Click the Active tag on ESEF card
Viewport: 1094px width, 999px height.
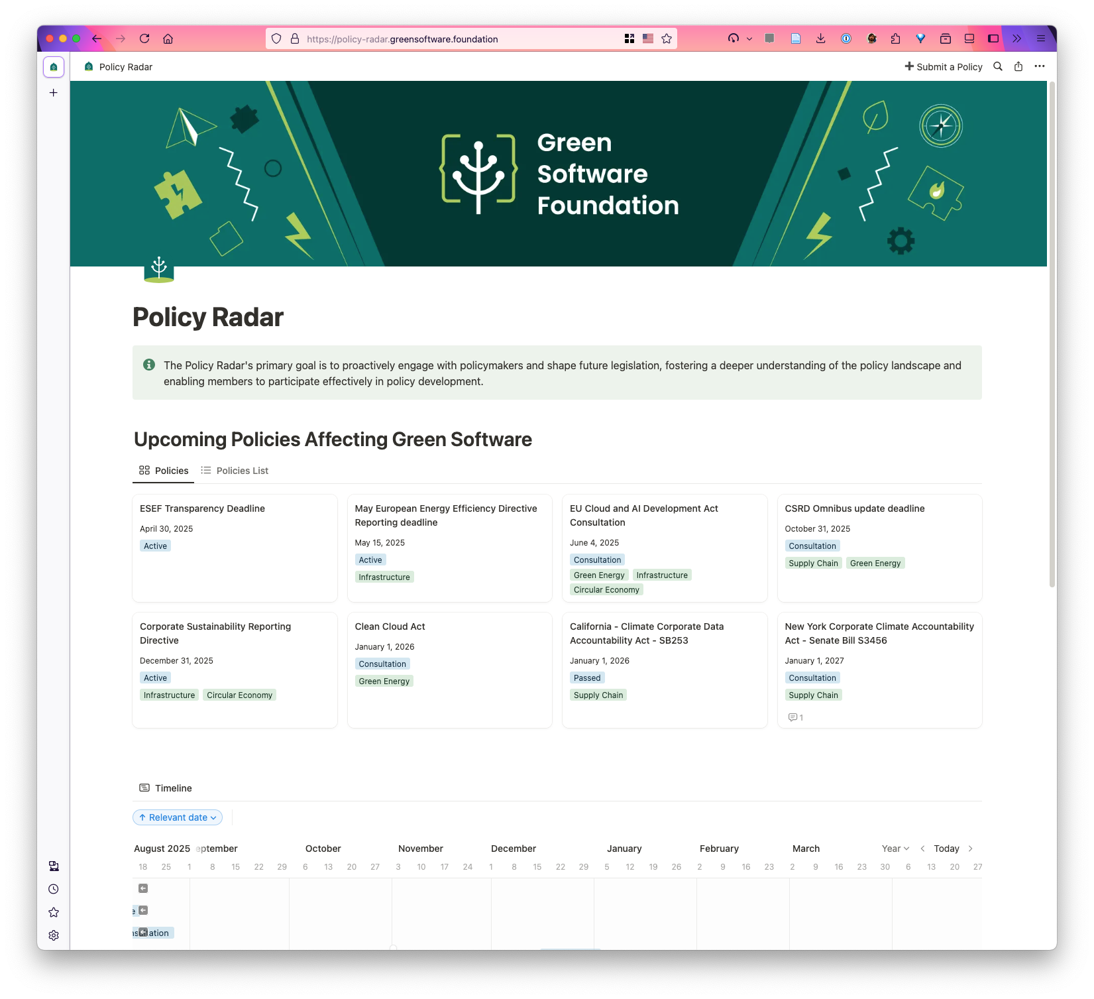click(x=155, y=546)
